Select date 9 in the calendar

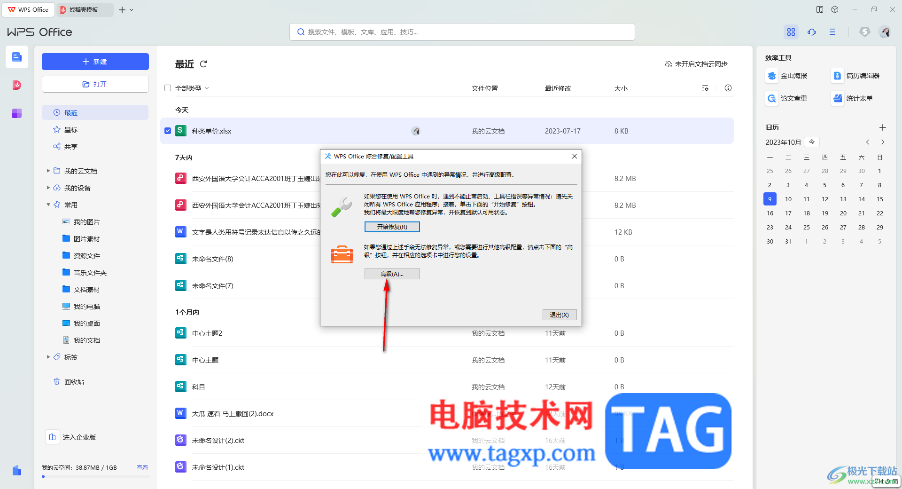pyautogui.click(x=770, y=199)
